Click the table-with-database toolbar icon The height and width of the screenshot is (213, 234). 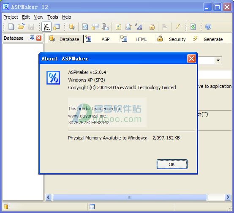95,27
